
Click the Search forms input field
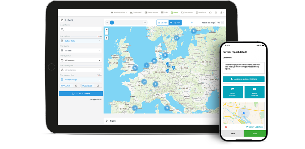pyautogui.click(x=81, y=30)
